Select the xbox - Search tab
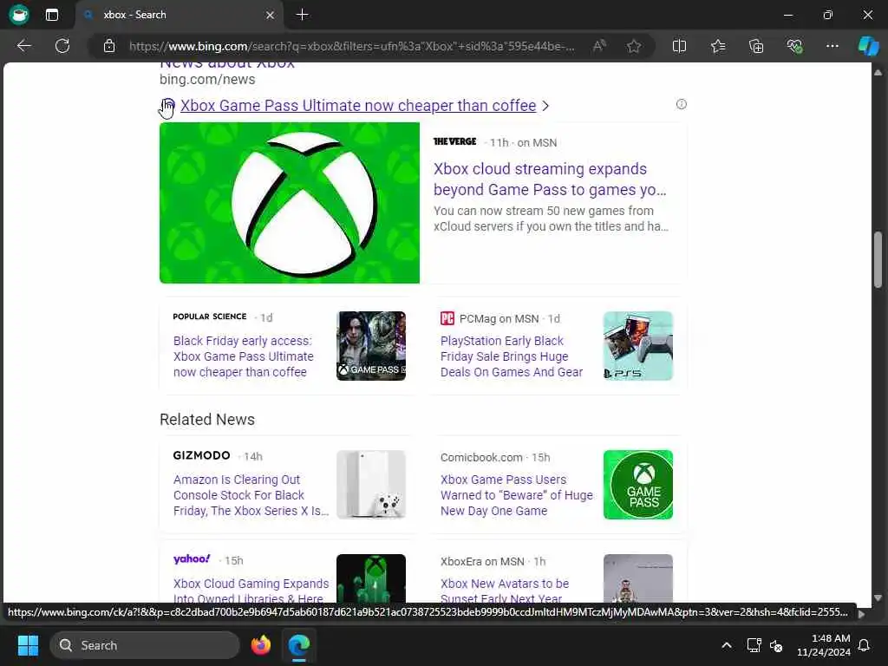Screen dimensions: 888x666 click(x=179, y=15)
